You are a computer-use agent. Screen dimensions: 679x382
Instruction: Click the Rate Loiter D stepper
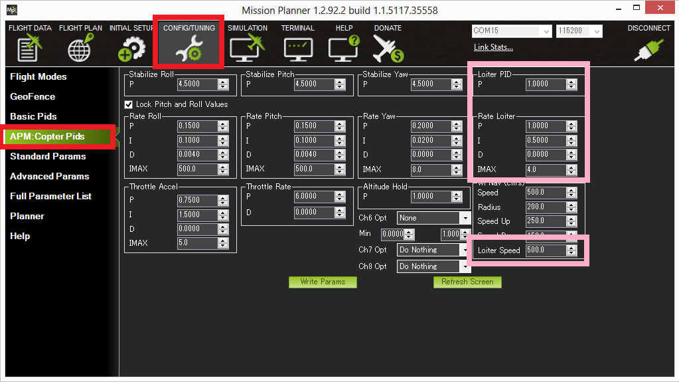571,154
